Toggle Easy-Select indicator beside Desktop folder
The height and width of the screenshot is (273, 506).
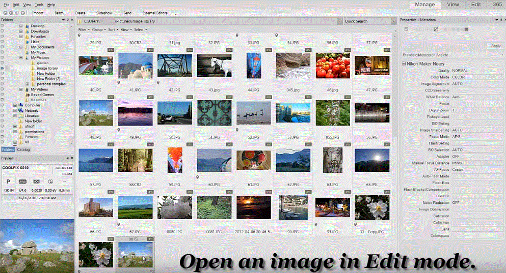point(2,26)
